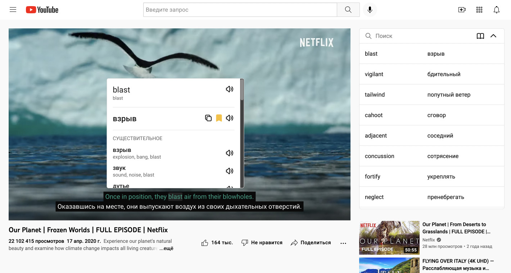Open the three-dot more actions menu
This screenshot has height=273, width=511.
coord(343,243)
